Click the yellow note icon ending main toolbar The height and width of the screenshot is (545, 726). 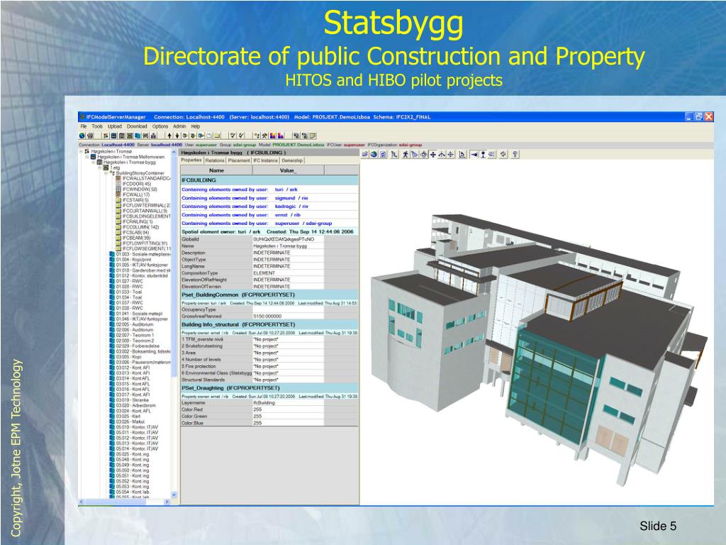tap(312, 136)
